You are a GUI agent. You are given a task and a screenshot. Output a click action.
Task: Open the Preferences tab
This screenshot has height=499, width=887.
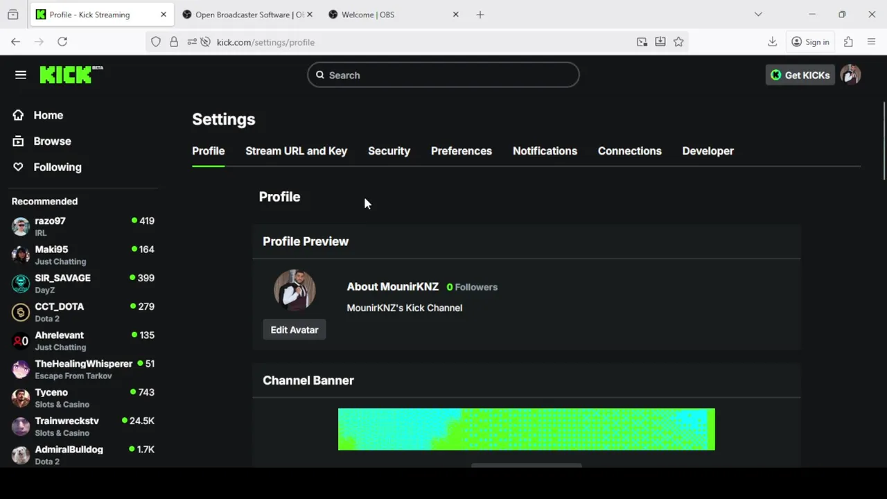(462, 151)
